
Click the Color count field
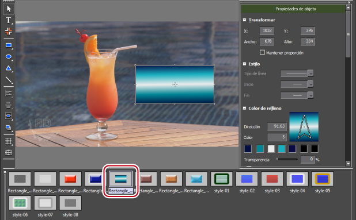click(x=277, y=137)
